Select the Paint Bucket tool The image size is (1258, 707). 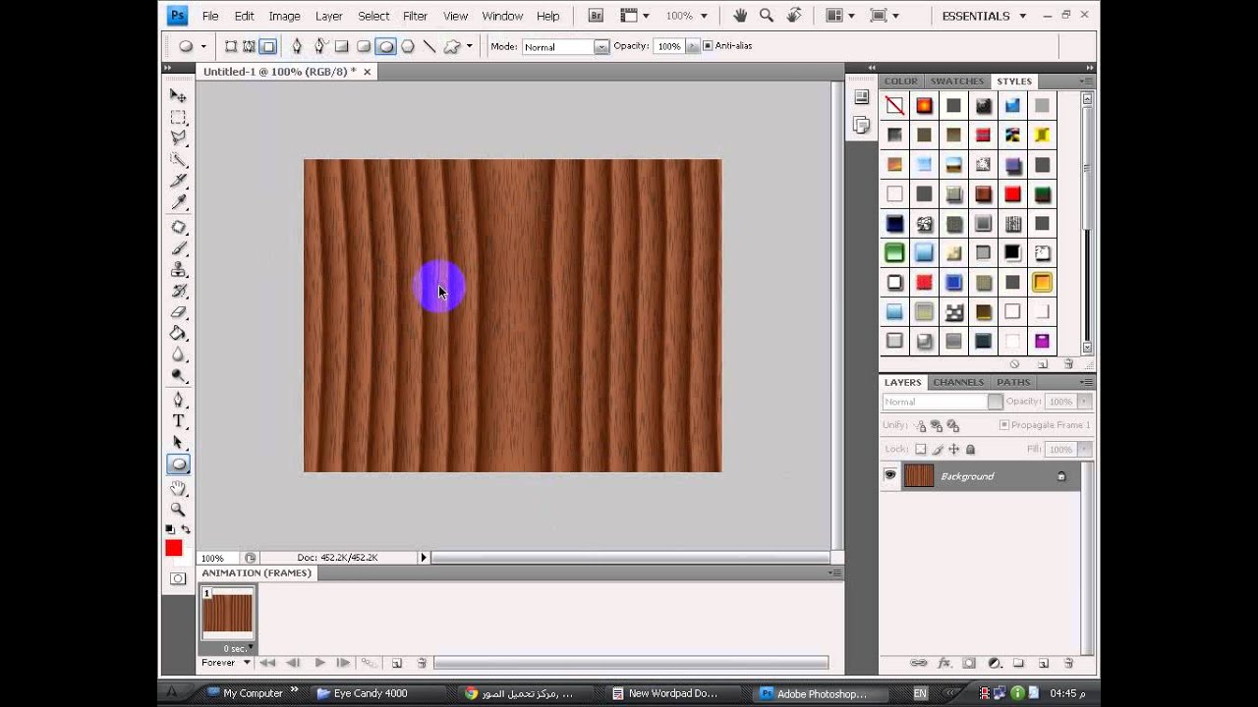178,334
